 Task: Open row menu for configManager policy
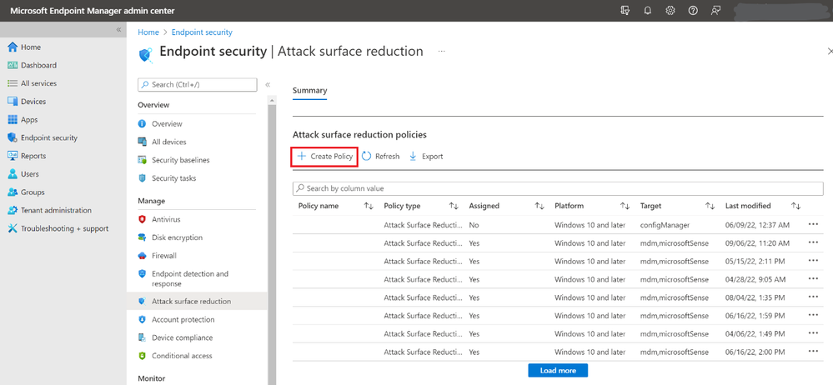tap(813, 225)
